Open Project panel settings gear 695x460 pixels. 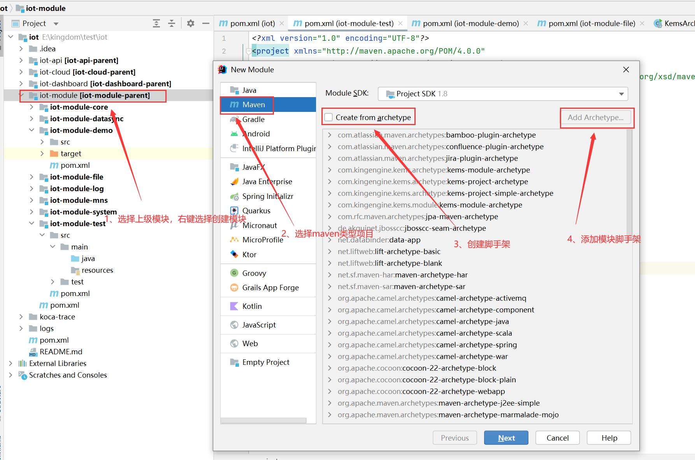click(191, 23)
